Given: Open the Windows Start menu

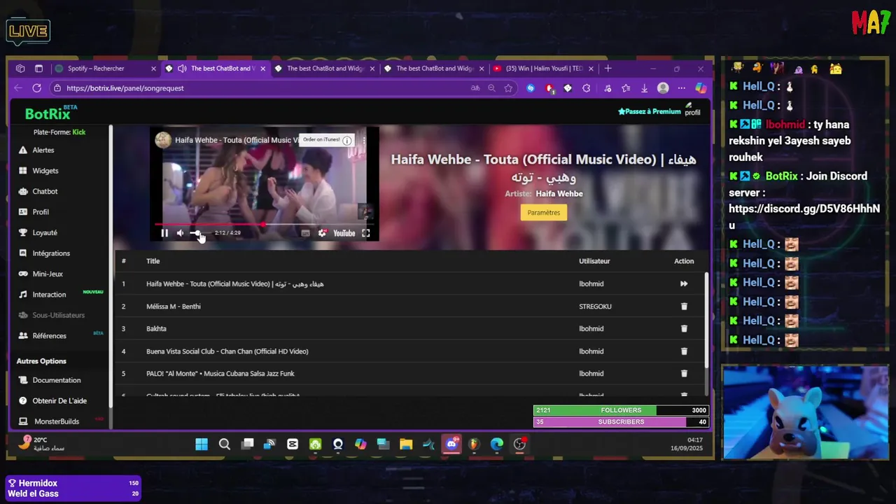Looking at the screenshot, I should (202, 444).
